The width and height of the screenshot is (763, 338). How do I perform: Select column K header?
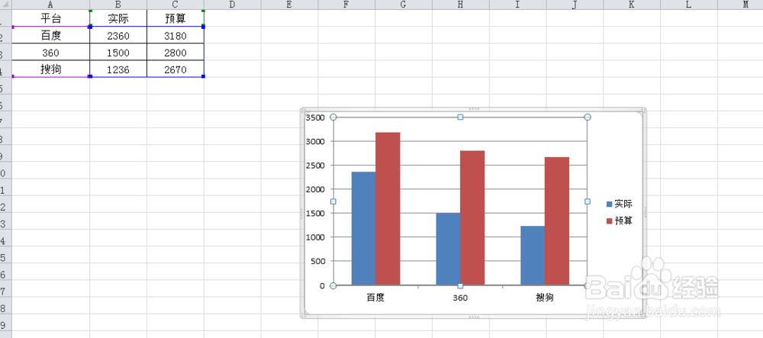632,5
